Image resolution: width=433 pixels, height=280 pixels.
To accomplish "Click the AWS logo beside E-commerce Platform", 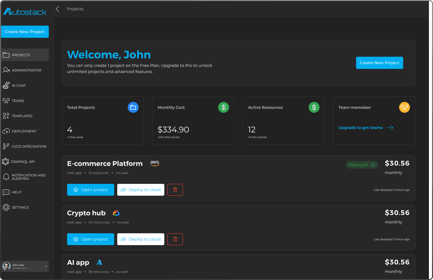I will tap(154, 164).
